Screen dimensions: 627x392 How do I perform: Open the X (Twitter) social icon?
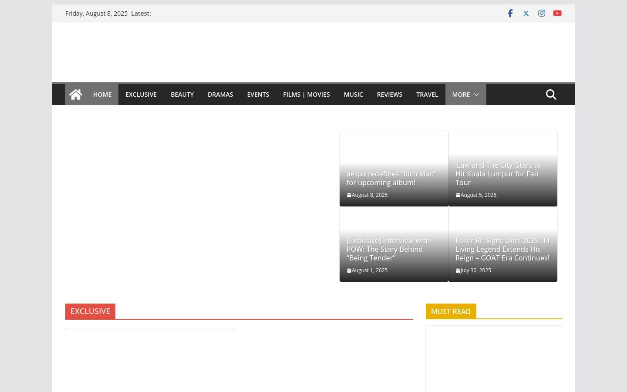point(526,14)
